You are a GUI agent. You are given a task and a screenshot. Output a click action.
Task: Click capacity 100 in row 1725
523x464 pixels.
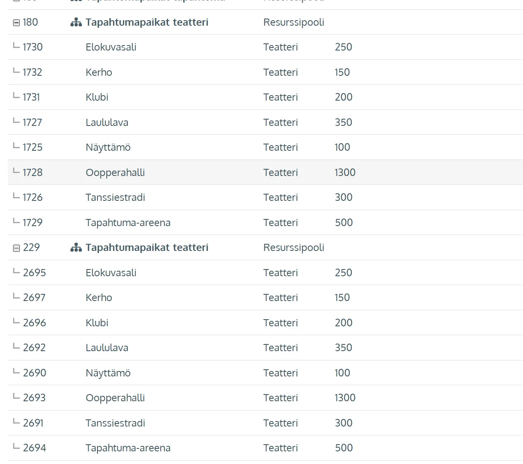click(x=342, y=147)
